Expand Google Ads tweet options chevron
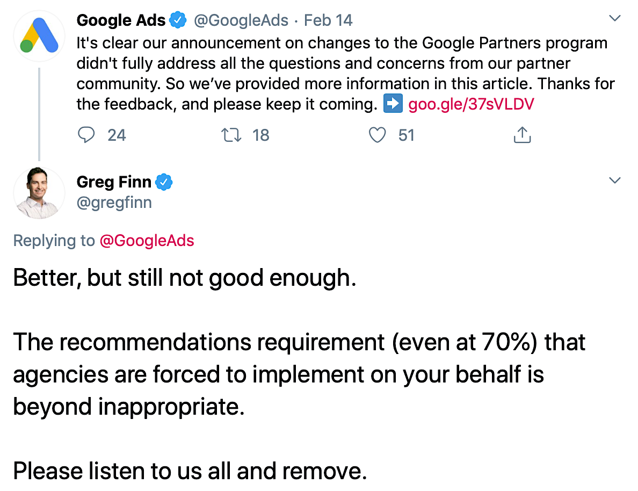Image resolution: width=638 pixels, height=491 pixels. point(614,18)
